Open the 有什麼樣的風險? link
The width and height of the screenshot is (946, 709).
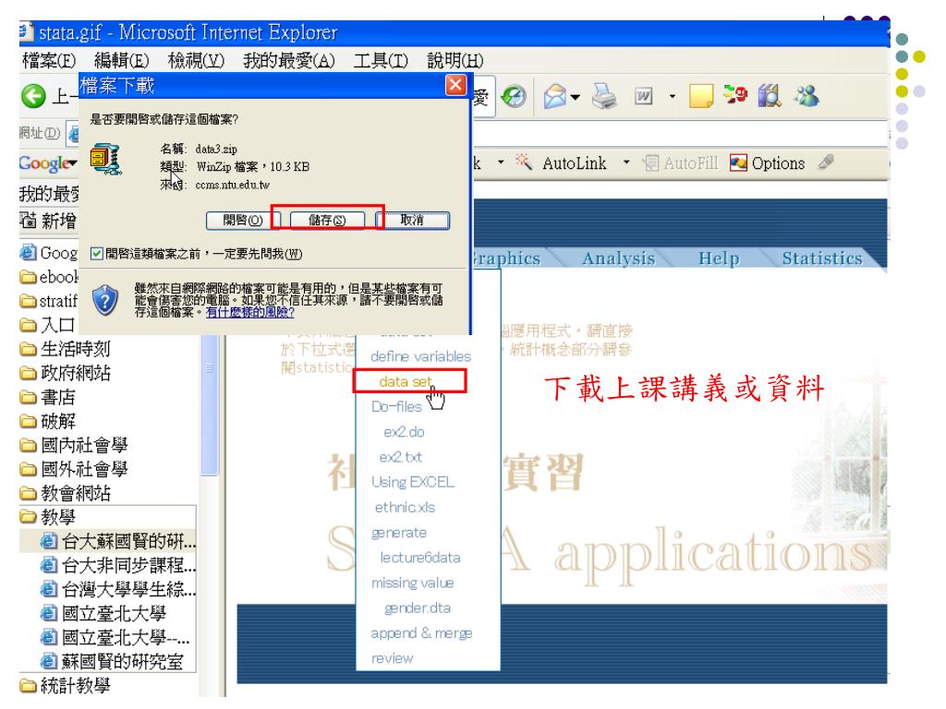pyautogui.click(x=249, y=312)
